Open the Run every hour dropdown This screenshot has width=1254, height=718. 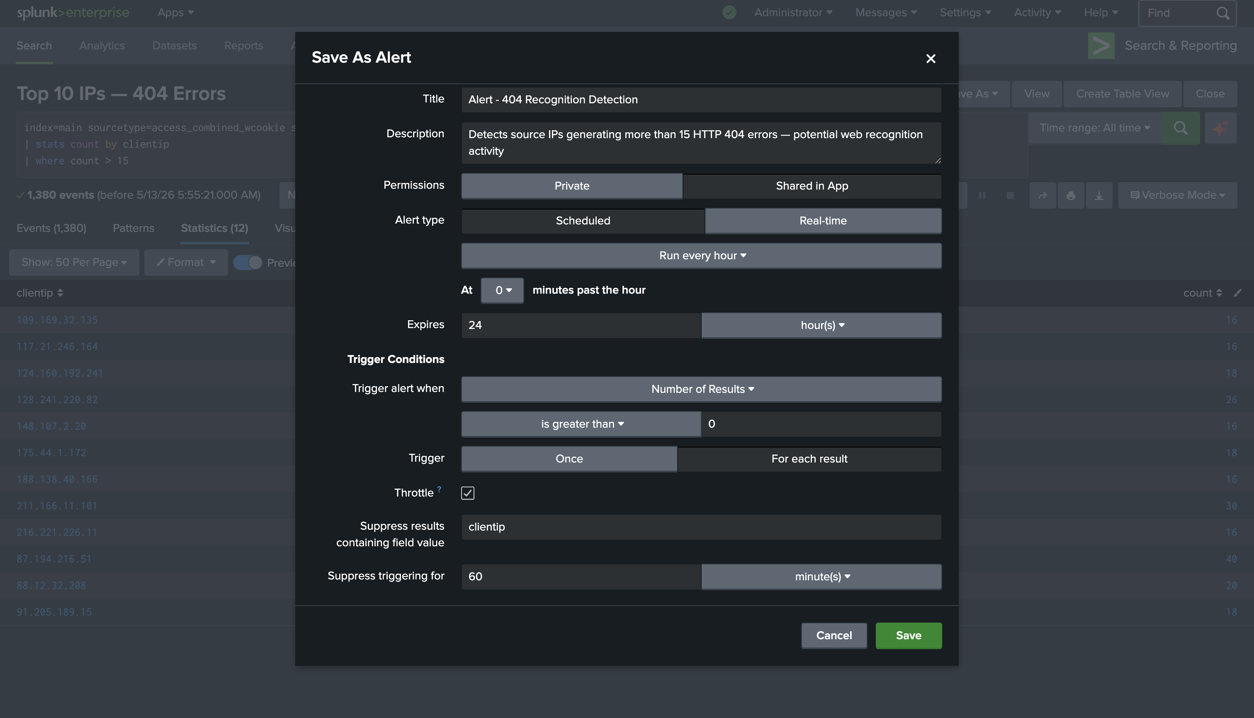[x=701, y=256]
